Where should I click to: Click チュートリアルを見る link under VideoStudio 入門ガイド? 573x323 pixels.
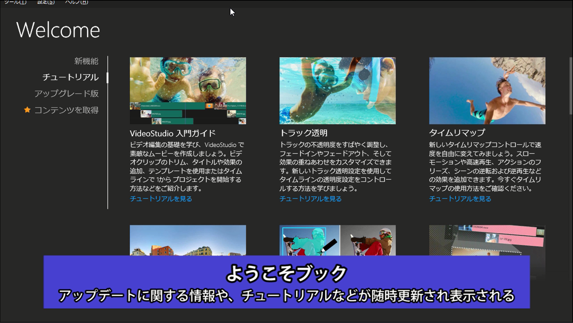click(161, 199)
